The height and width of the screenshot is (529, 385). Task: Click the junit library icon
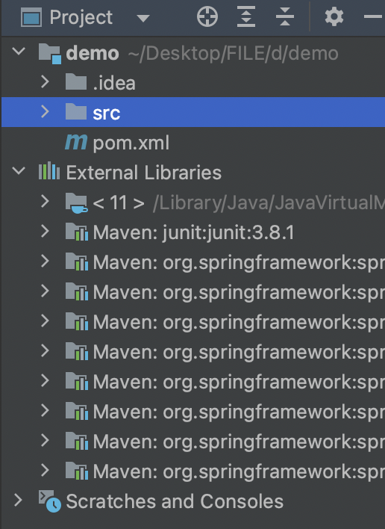point(77,232)
